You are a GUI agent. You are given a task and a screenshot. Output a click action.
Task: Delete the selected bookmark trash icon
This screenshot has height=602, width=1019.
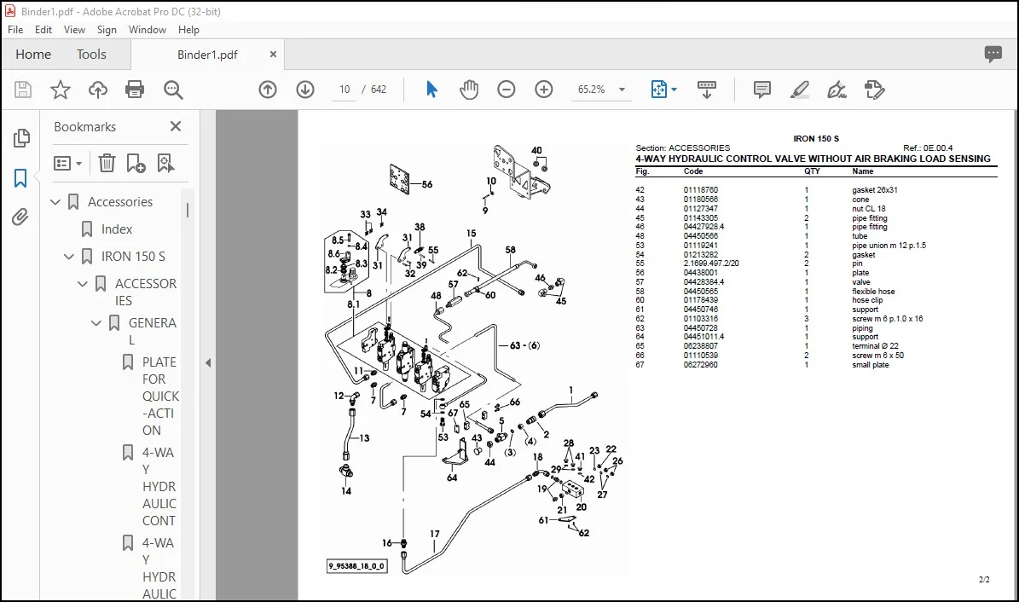coord(107,163)
